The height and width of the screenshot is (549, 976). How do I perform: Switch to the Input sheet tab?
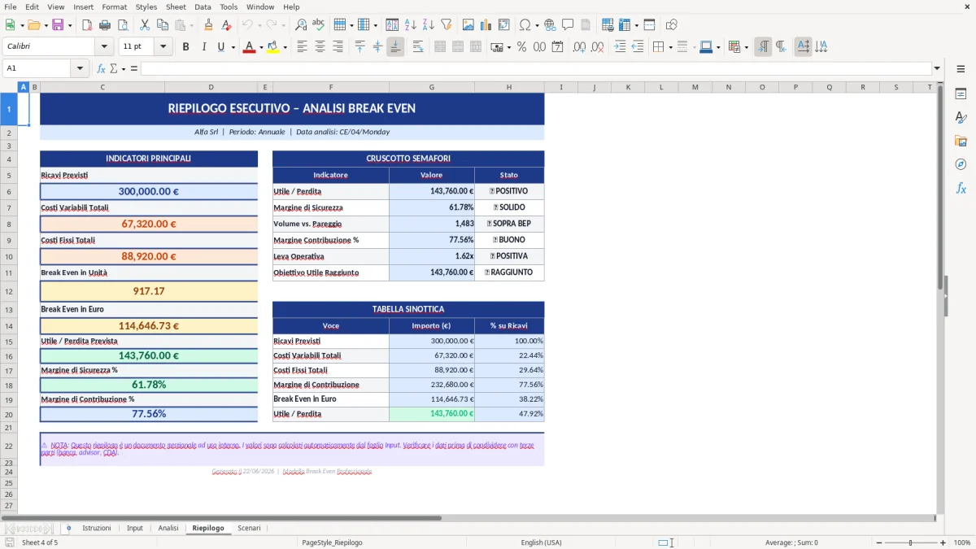[135, 528]
